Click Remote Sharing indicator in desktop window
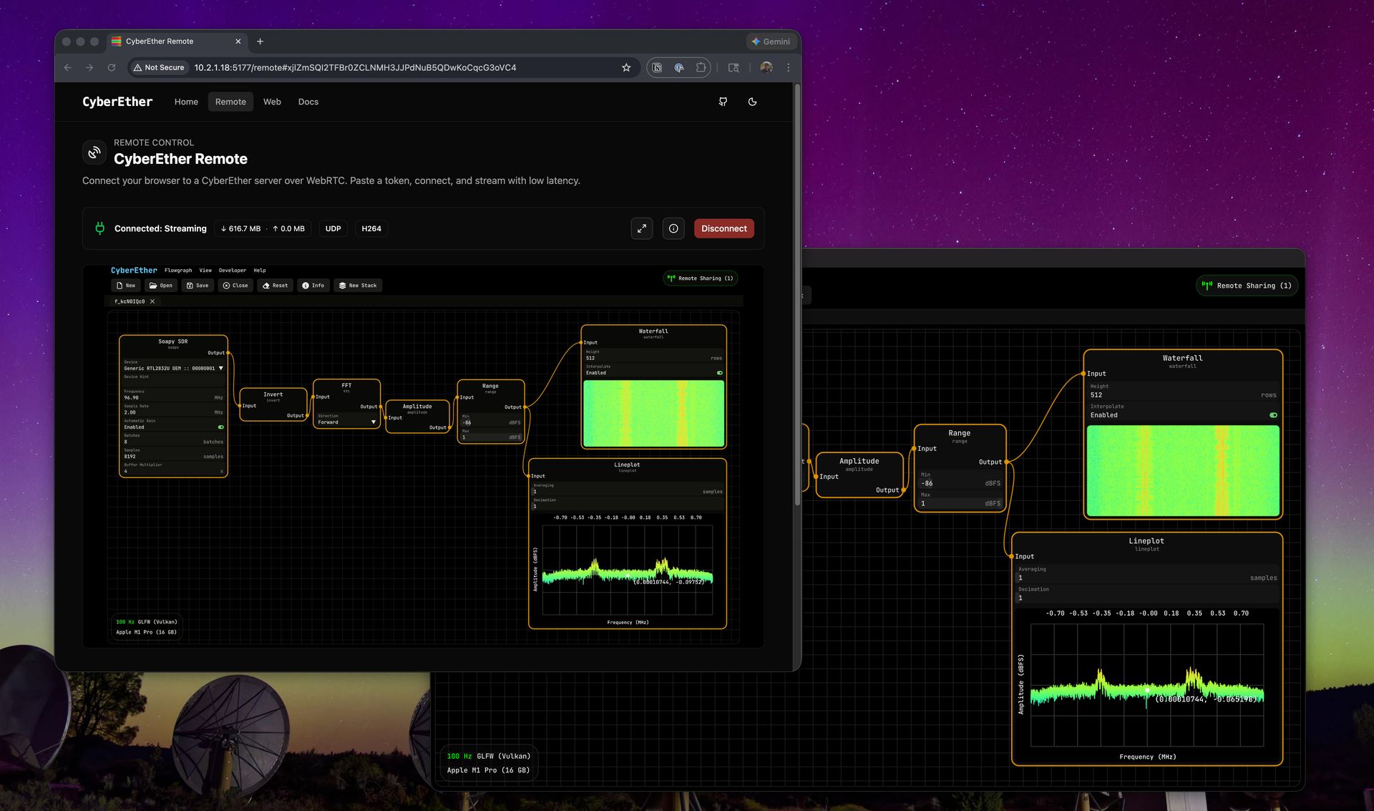The width and height of the screenshot is (1374, 811). (1247, 286)
